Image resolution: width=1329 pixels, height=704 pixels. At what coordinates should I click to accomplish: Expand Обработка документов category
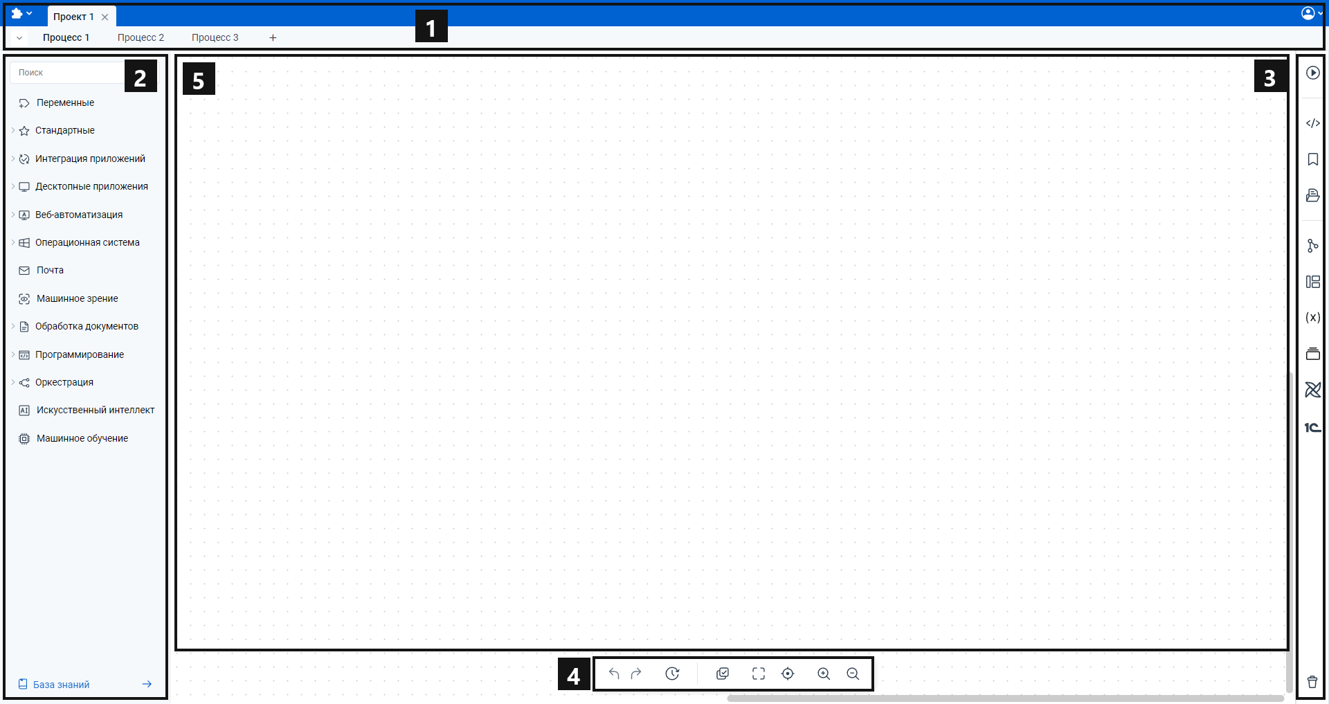[x=13, y=326]
